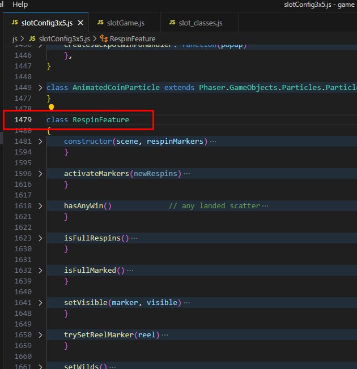Click the closing brace on line 1447
Image resolution: width=357 pixels, height=369 pixels.
49,66
